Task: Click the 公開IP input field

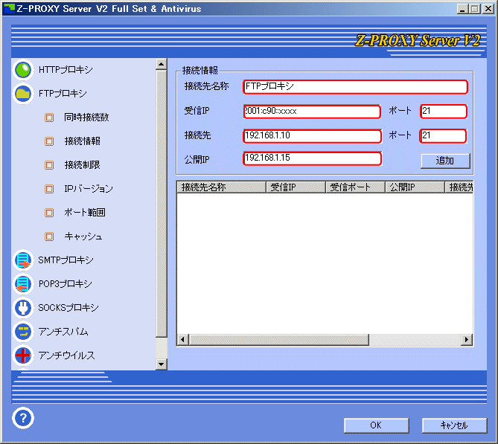Action: coord(312,158)
